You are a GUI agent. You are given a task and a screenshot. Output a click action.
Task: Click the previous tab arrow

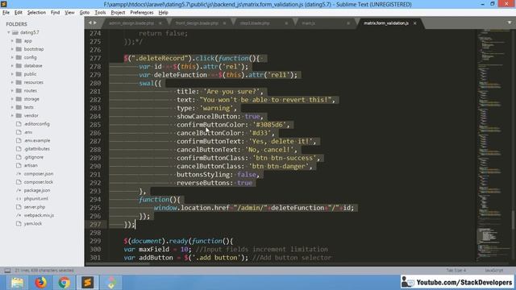90,23
